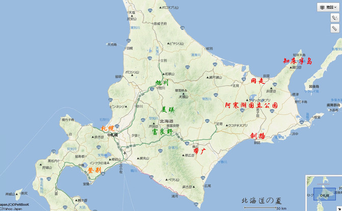Open the 地図 map type dropdown
This screenshot has height=211, width=342.
(328, 7)
